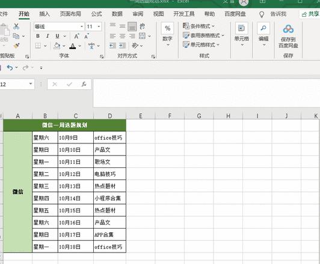
Task: Click the Insert Function fx icon
Action: [84, 84]
